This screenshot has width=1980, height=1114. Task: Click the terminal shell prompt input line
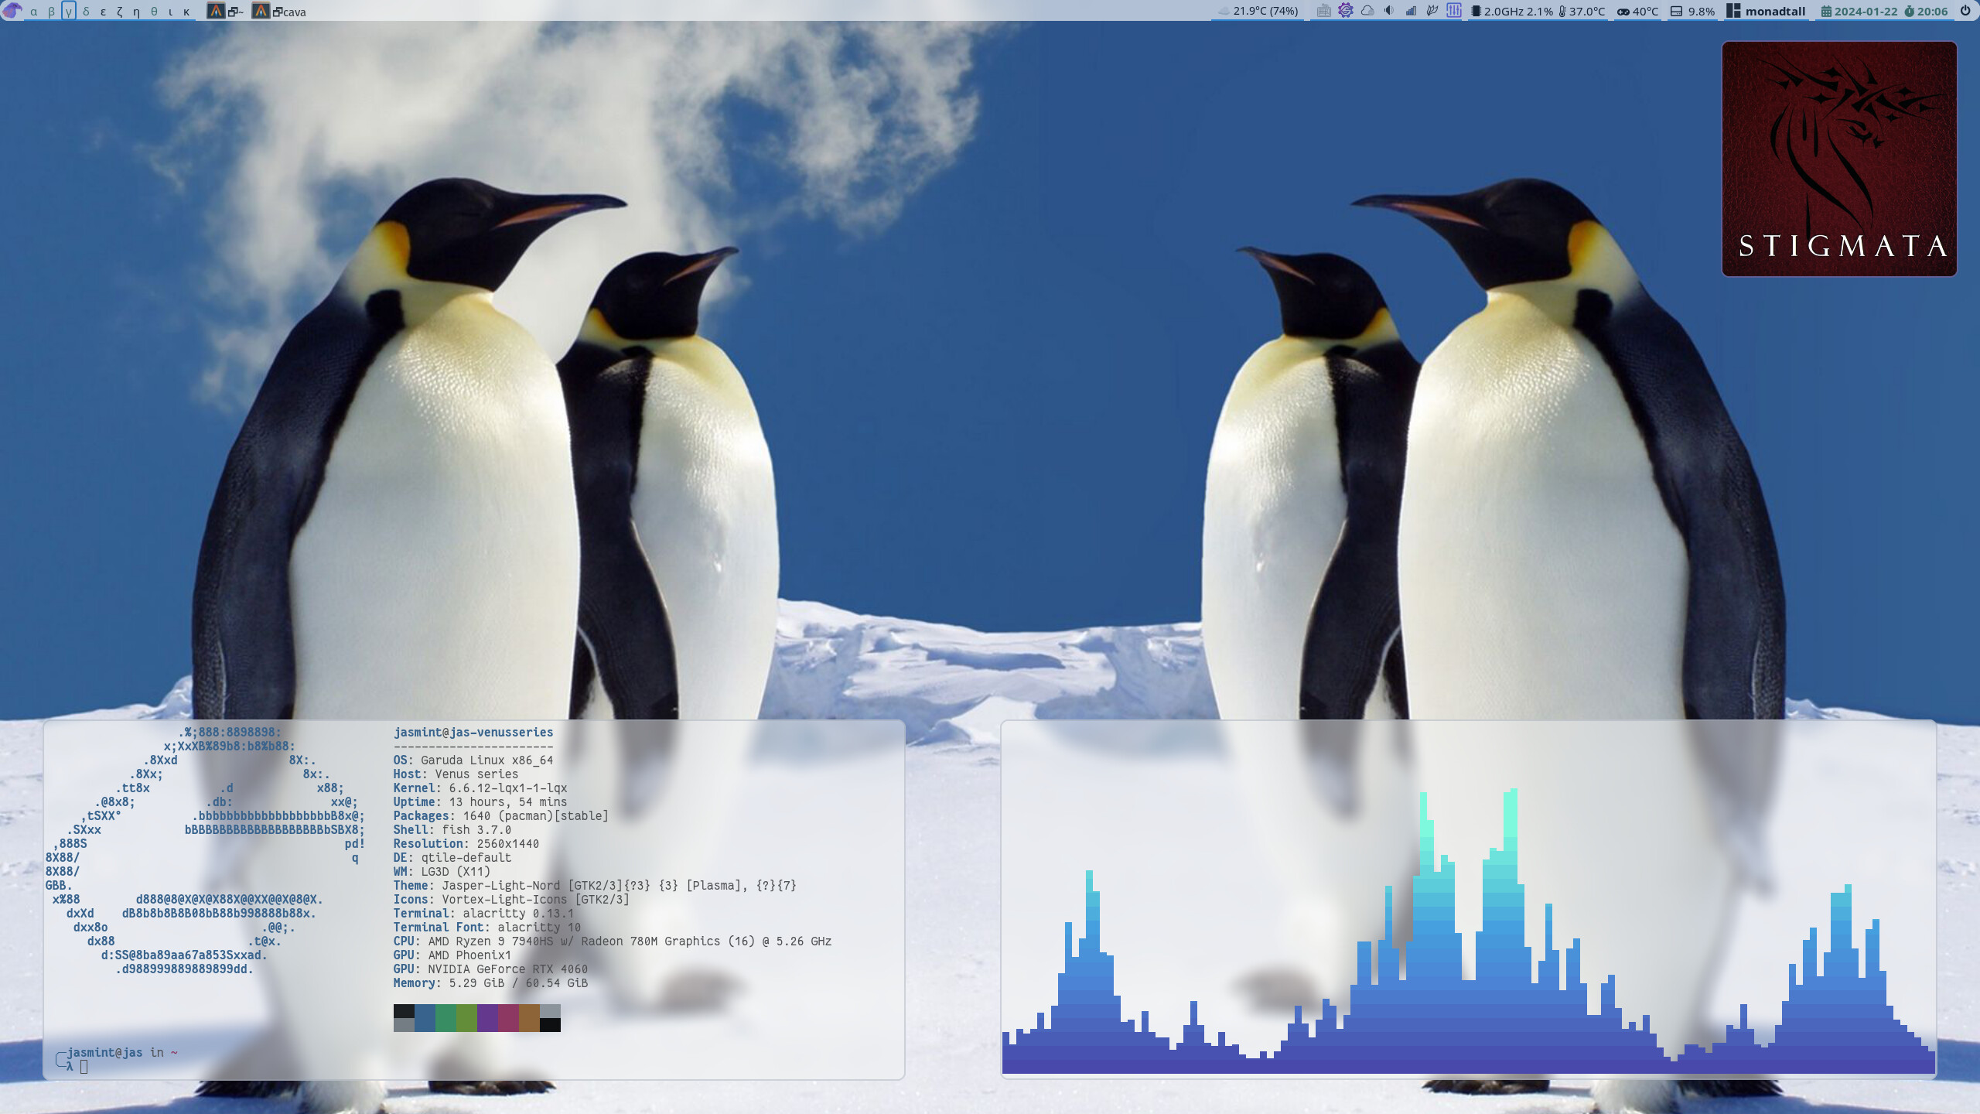pos(84,1067)
